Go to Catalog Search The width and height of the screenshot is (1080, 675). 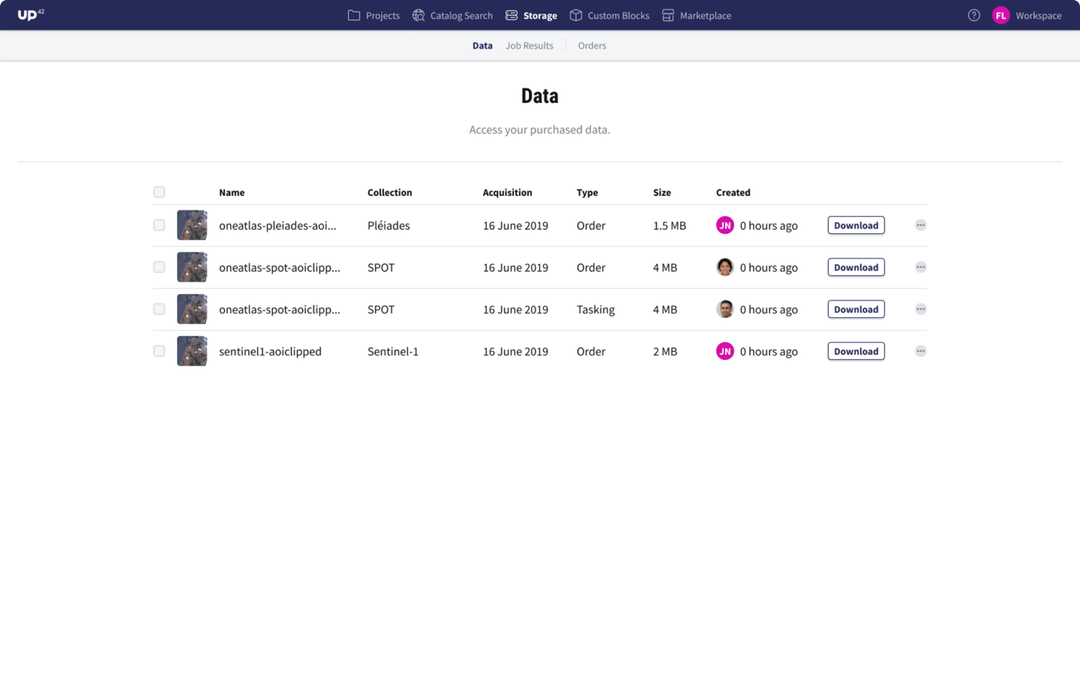coord(452,16)
